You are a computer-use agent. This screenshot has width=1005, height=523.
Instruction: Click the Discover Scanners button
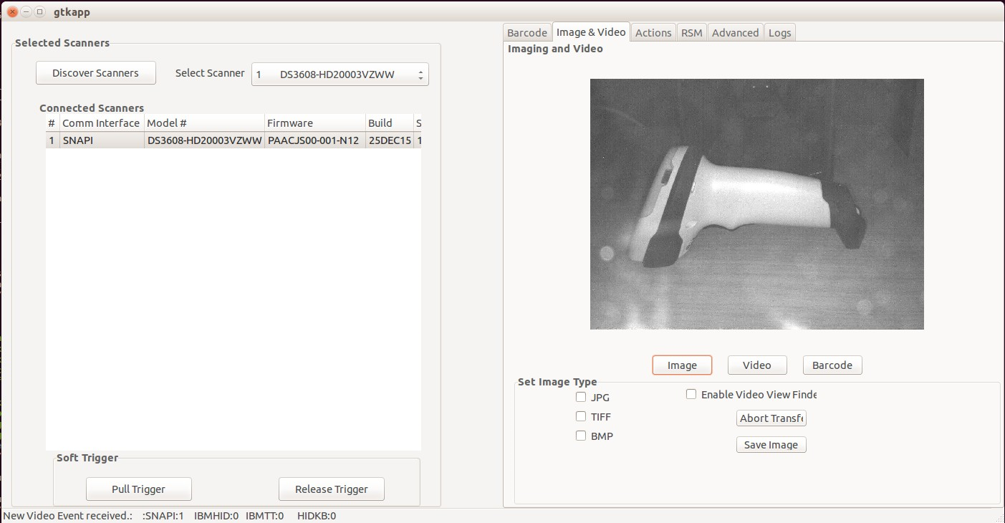[95, 73]
